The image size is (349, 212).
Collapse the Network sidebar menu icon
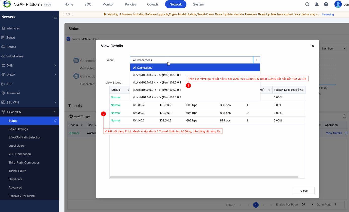pyautogui.click(x=55, y=17)
